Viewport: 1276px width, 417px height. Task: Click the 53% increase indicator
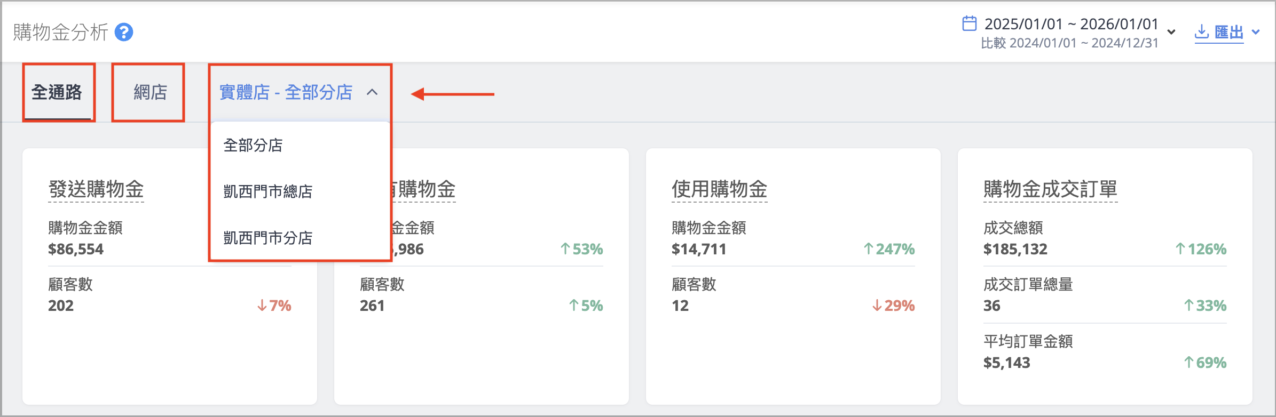[581, 249]
